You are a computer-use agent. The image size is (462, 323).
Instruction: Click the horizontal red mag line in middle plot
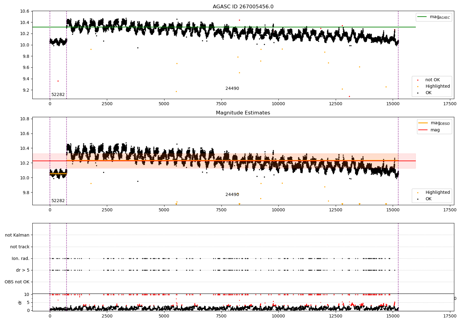[x=224, y=161]
